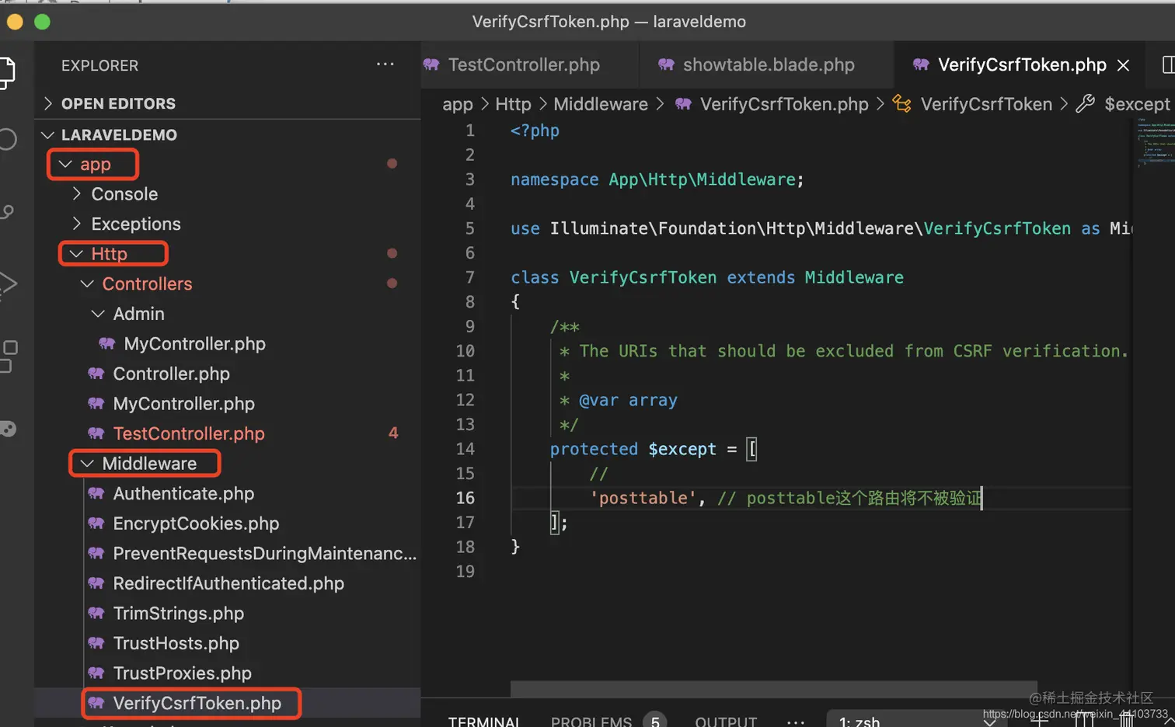Viewport: 1175px width, 727px height.
Task: Open the Source Control view in the activity bar
Action: click(6, 211)
